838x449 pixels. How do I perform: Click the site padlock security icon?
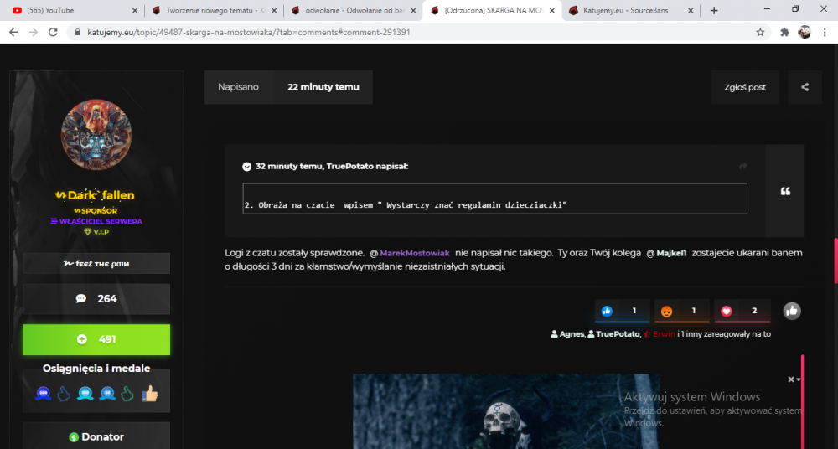[77, 32]
